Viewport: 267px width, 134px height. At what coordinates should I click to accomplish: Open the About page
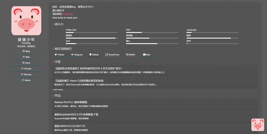coord(26,80)
